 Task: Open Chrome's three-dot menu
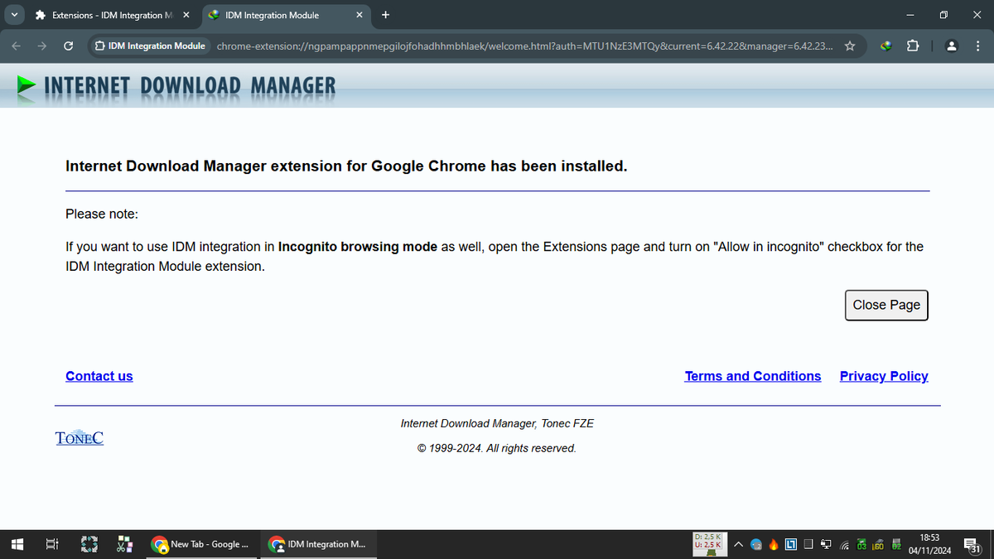tap(978, 46)
